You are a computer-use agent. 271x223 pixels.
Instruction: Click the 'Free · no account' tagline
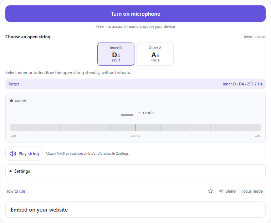point(135,26)
